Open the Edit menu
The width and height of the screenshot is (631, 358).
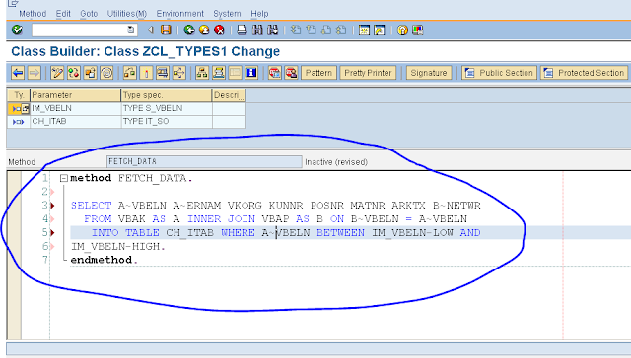click(x=63, y=14)
